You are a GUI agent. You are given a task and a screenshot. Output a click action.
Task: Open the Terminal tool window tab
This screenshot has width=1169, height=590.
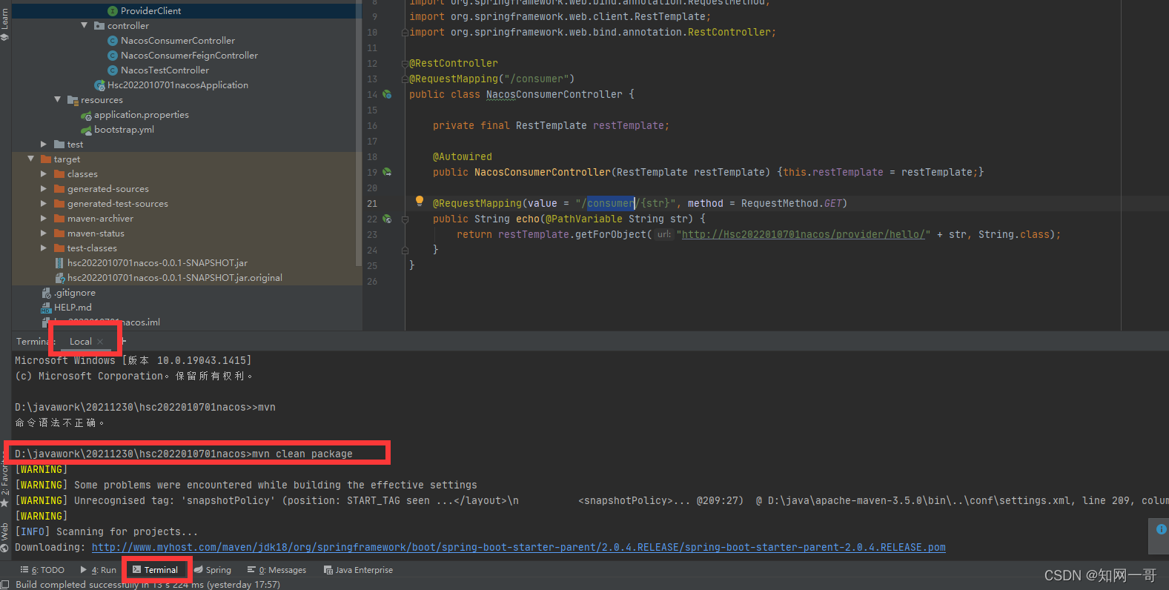pyautogui.click(x=156, y=570)
